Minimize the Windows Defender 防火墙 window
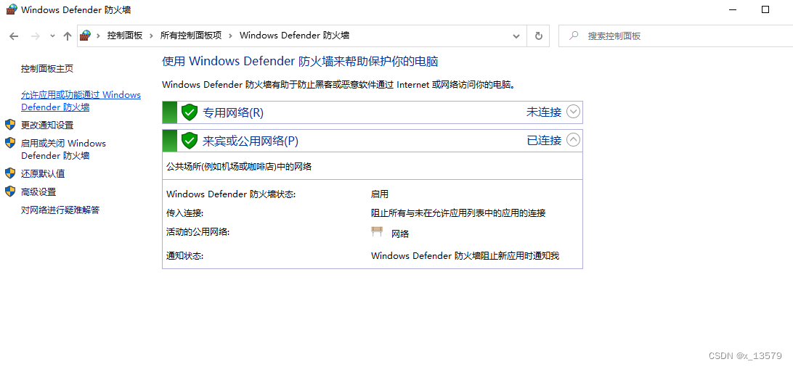Screen dimensions: 793x367 [733, 9]
